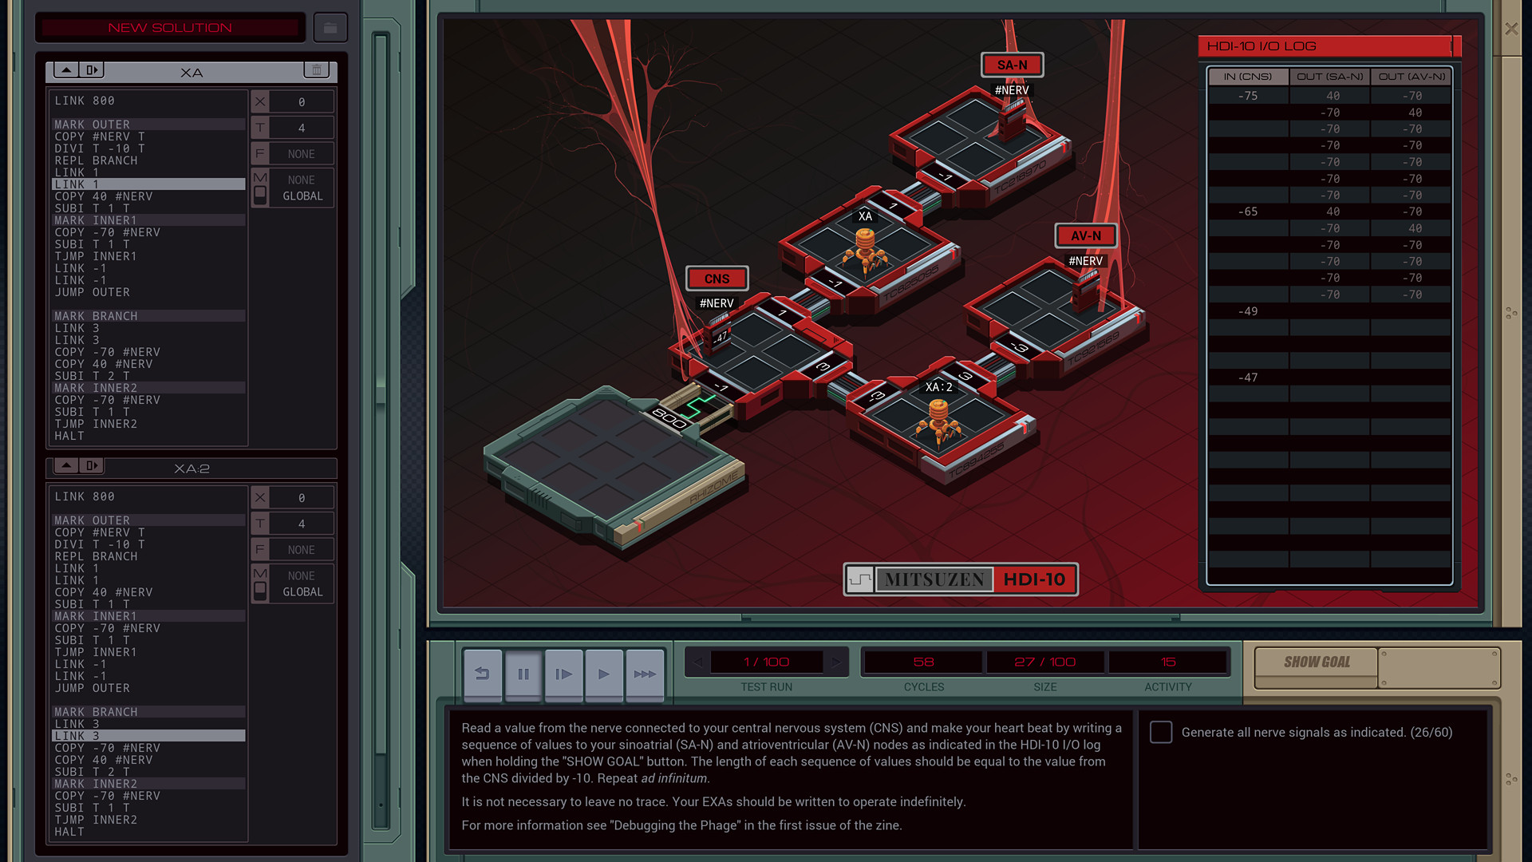The height and width of the screenshot is (862, 1532).
Task: Click the pause playback button
Action: point(522,674)
